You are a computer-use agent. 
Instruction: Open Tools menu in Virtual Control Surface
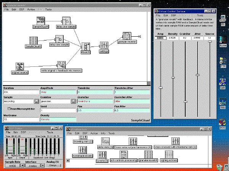point(200,15)
